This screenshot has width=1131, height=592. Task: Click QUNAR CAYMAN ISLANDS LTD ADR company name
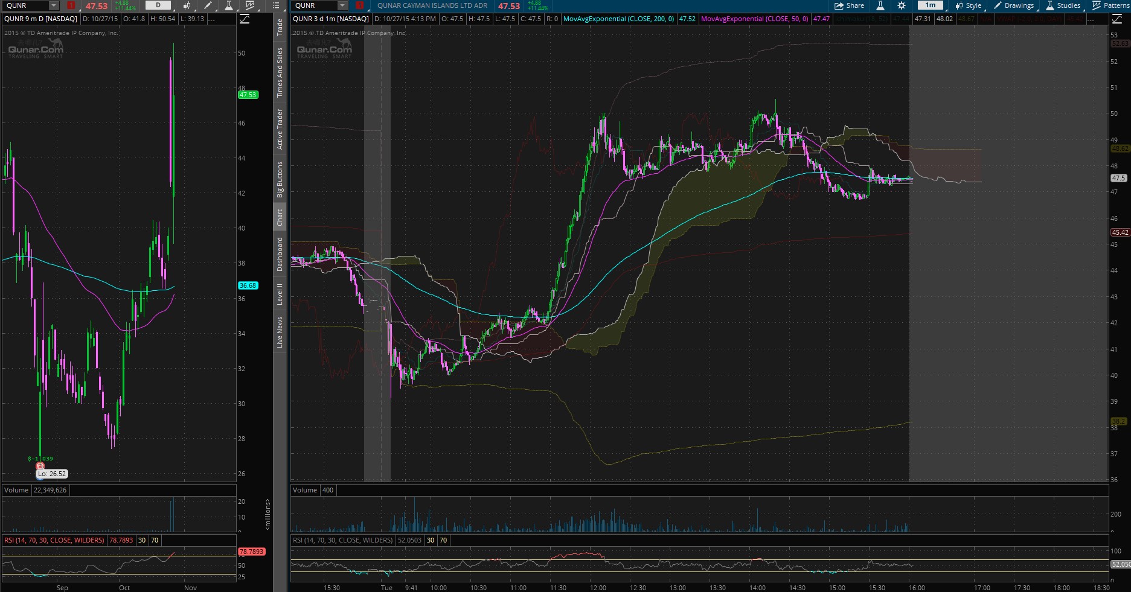(432, 5)
